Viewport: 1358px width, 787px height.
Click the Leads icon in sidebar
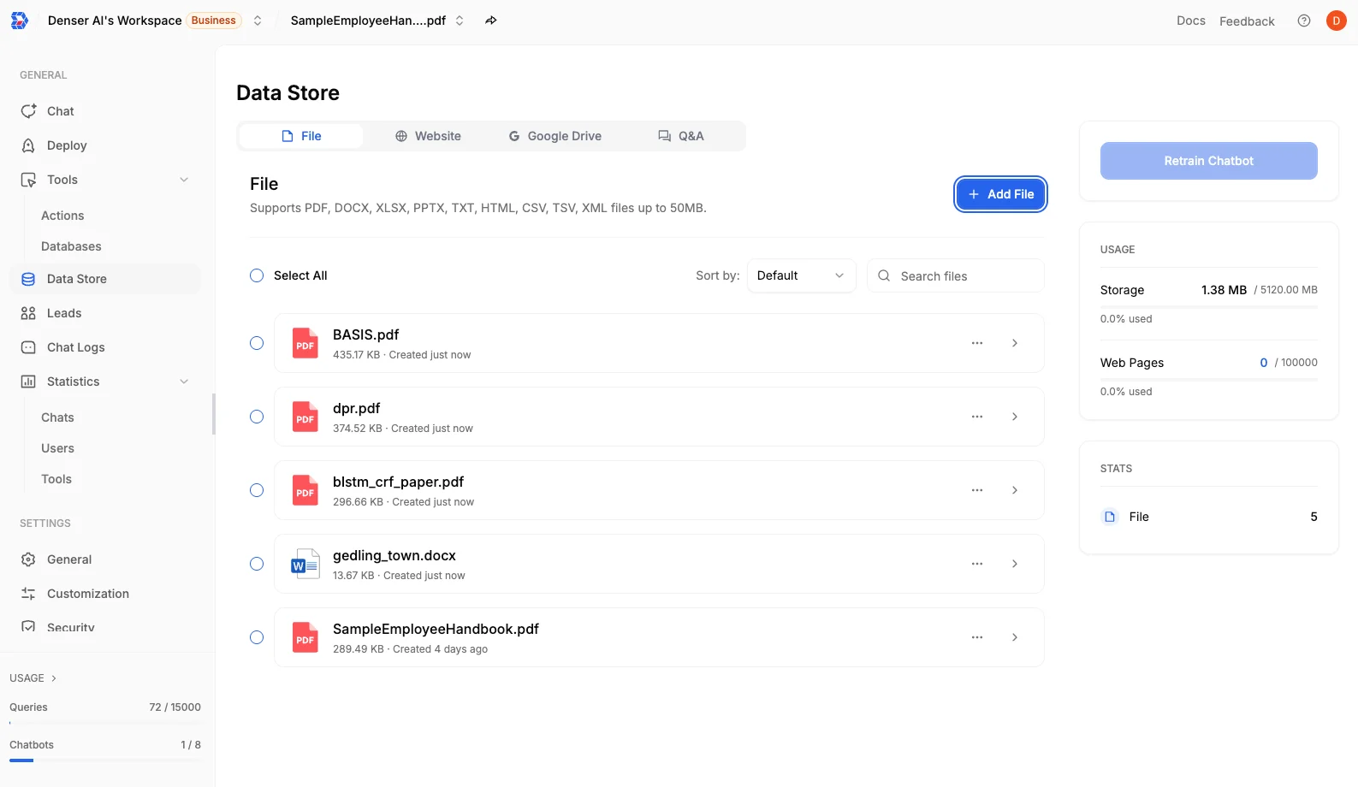click(x=28, y=313)
